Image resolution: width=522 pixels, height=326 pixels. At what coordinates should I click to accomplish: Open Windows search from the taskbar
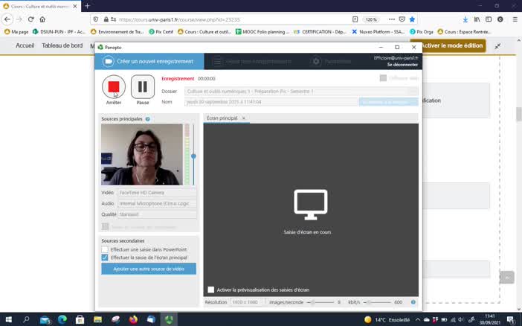26,319
